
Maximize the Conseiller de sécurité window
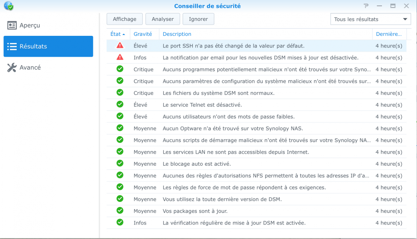coord(393,6)
